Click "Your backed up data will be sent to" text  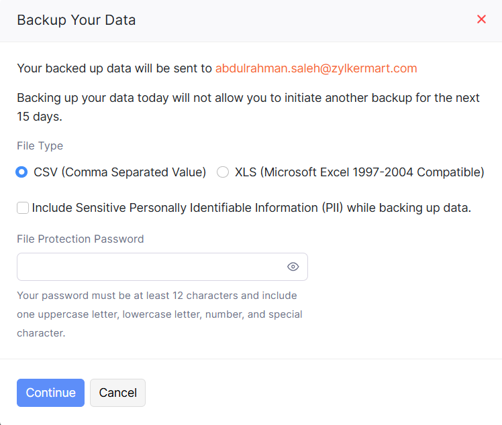coord(114,68)
